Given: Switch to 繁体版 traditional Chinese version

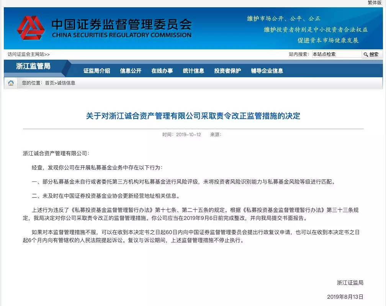Looking at the screenshot, I should [x=374, y=3].
